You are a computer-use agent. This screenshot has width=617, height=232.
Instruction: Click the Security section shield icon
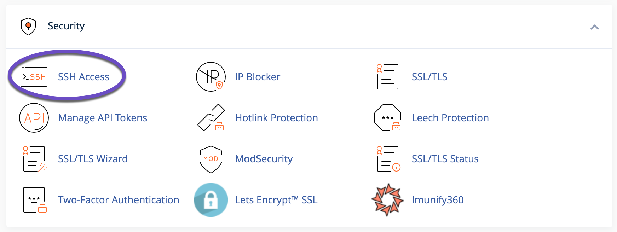[x=29, y=25]
